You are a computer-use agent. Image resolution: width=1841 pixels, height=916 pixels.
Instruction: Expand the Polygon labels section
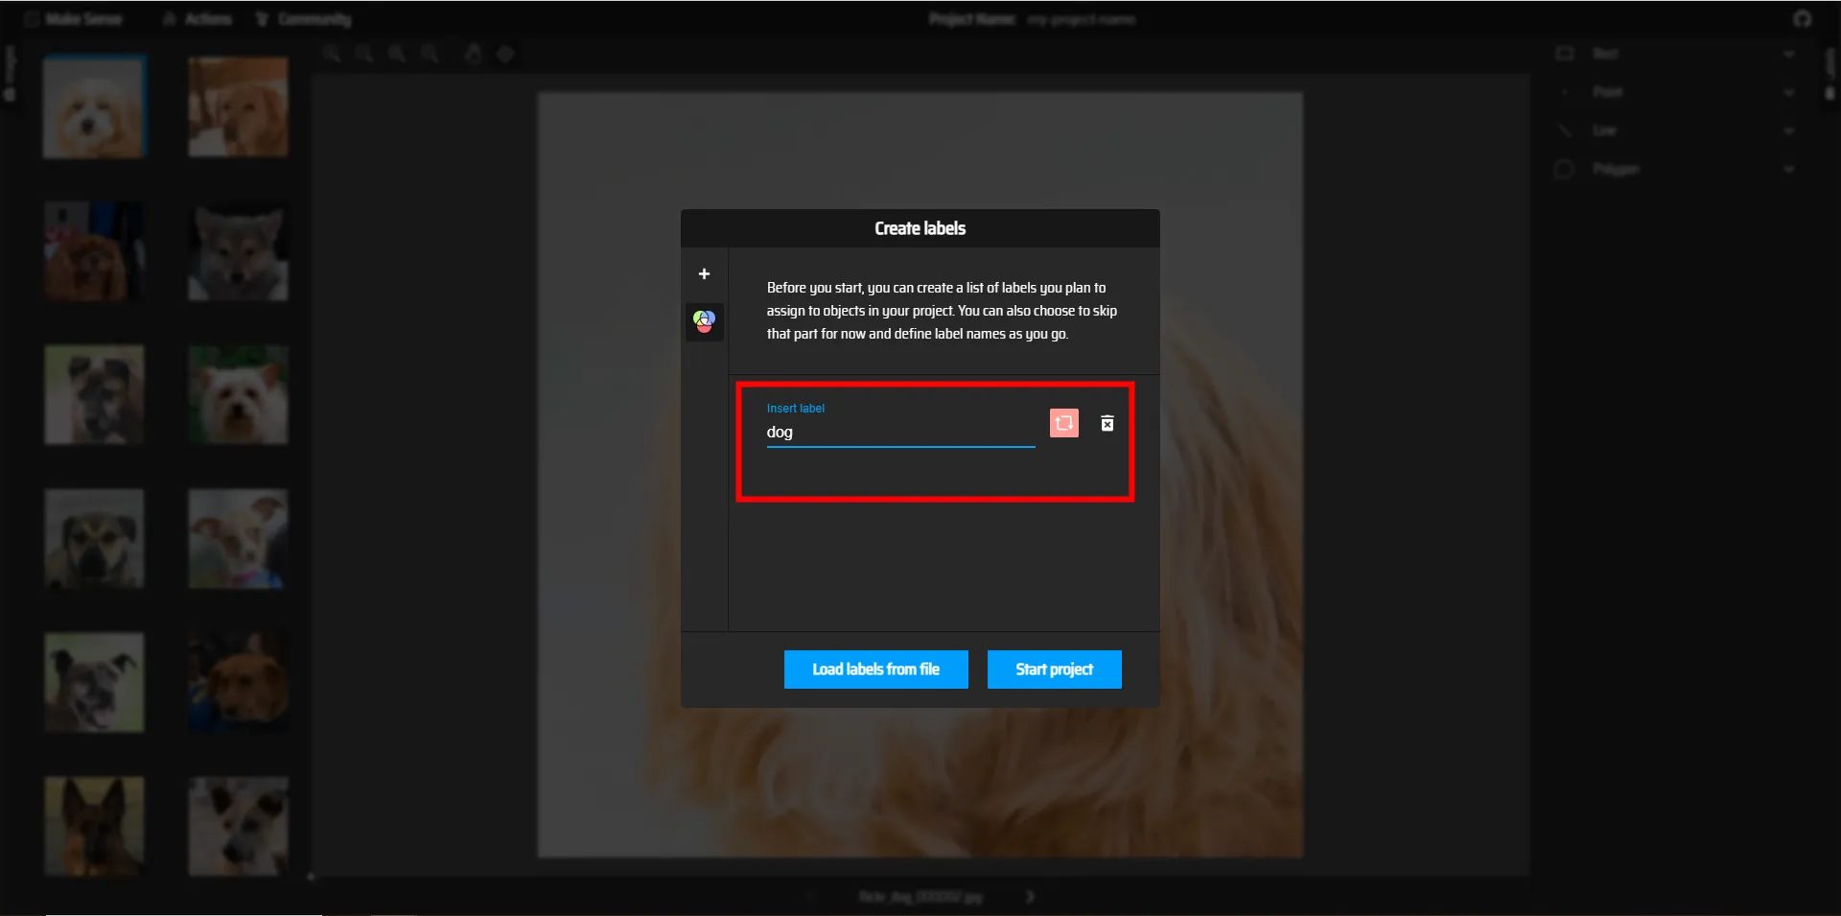[1674, 169]
